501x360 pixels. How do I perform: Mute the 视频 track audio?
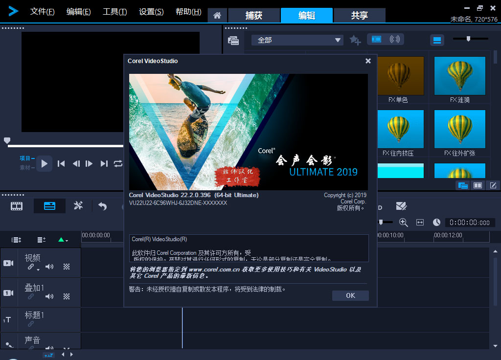[49, 267]
